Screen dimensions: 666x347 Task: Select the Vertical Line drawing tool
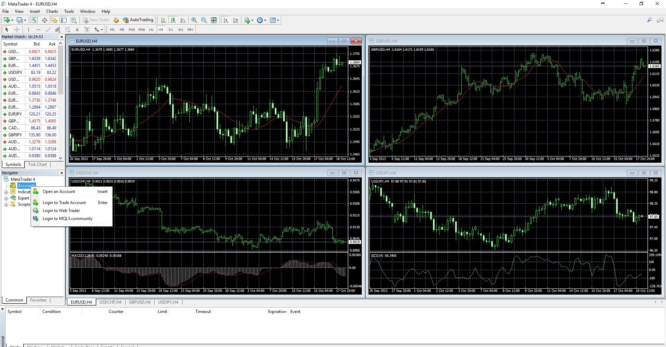tap(28, 29)
